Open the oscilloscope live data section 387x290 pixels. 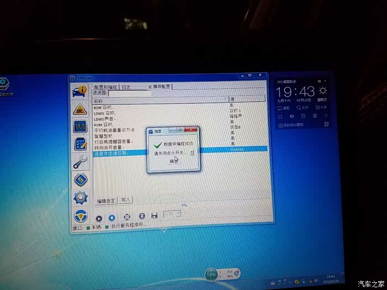click(80, 126)
